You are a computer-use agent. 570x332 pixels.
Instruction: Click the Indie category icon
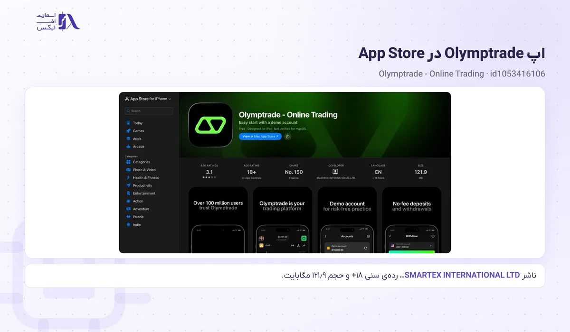(128, 225)
